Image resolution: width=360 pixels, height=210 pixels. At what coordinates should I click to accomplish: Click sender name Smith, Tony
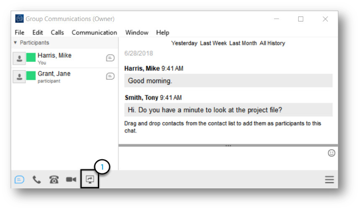point(142,98)
